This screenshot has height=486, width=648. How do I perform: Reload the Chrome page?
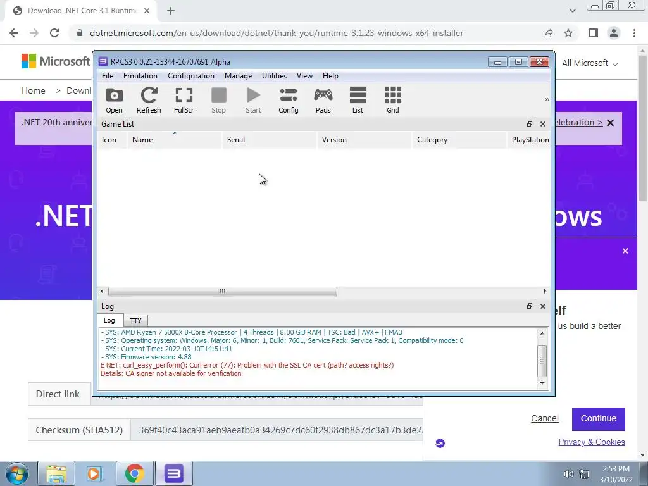pos(54,33)
